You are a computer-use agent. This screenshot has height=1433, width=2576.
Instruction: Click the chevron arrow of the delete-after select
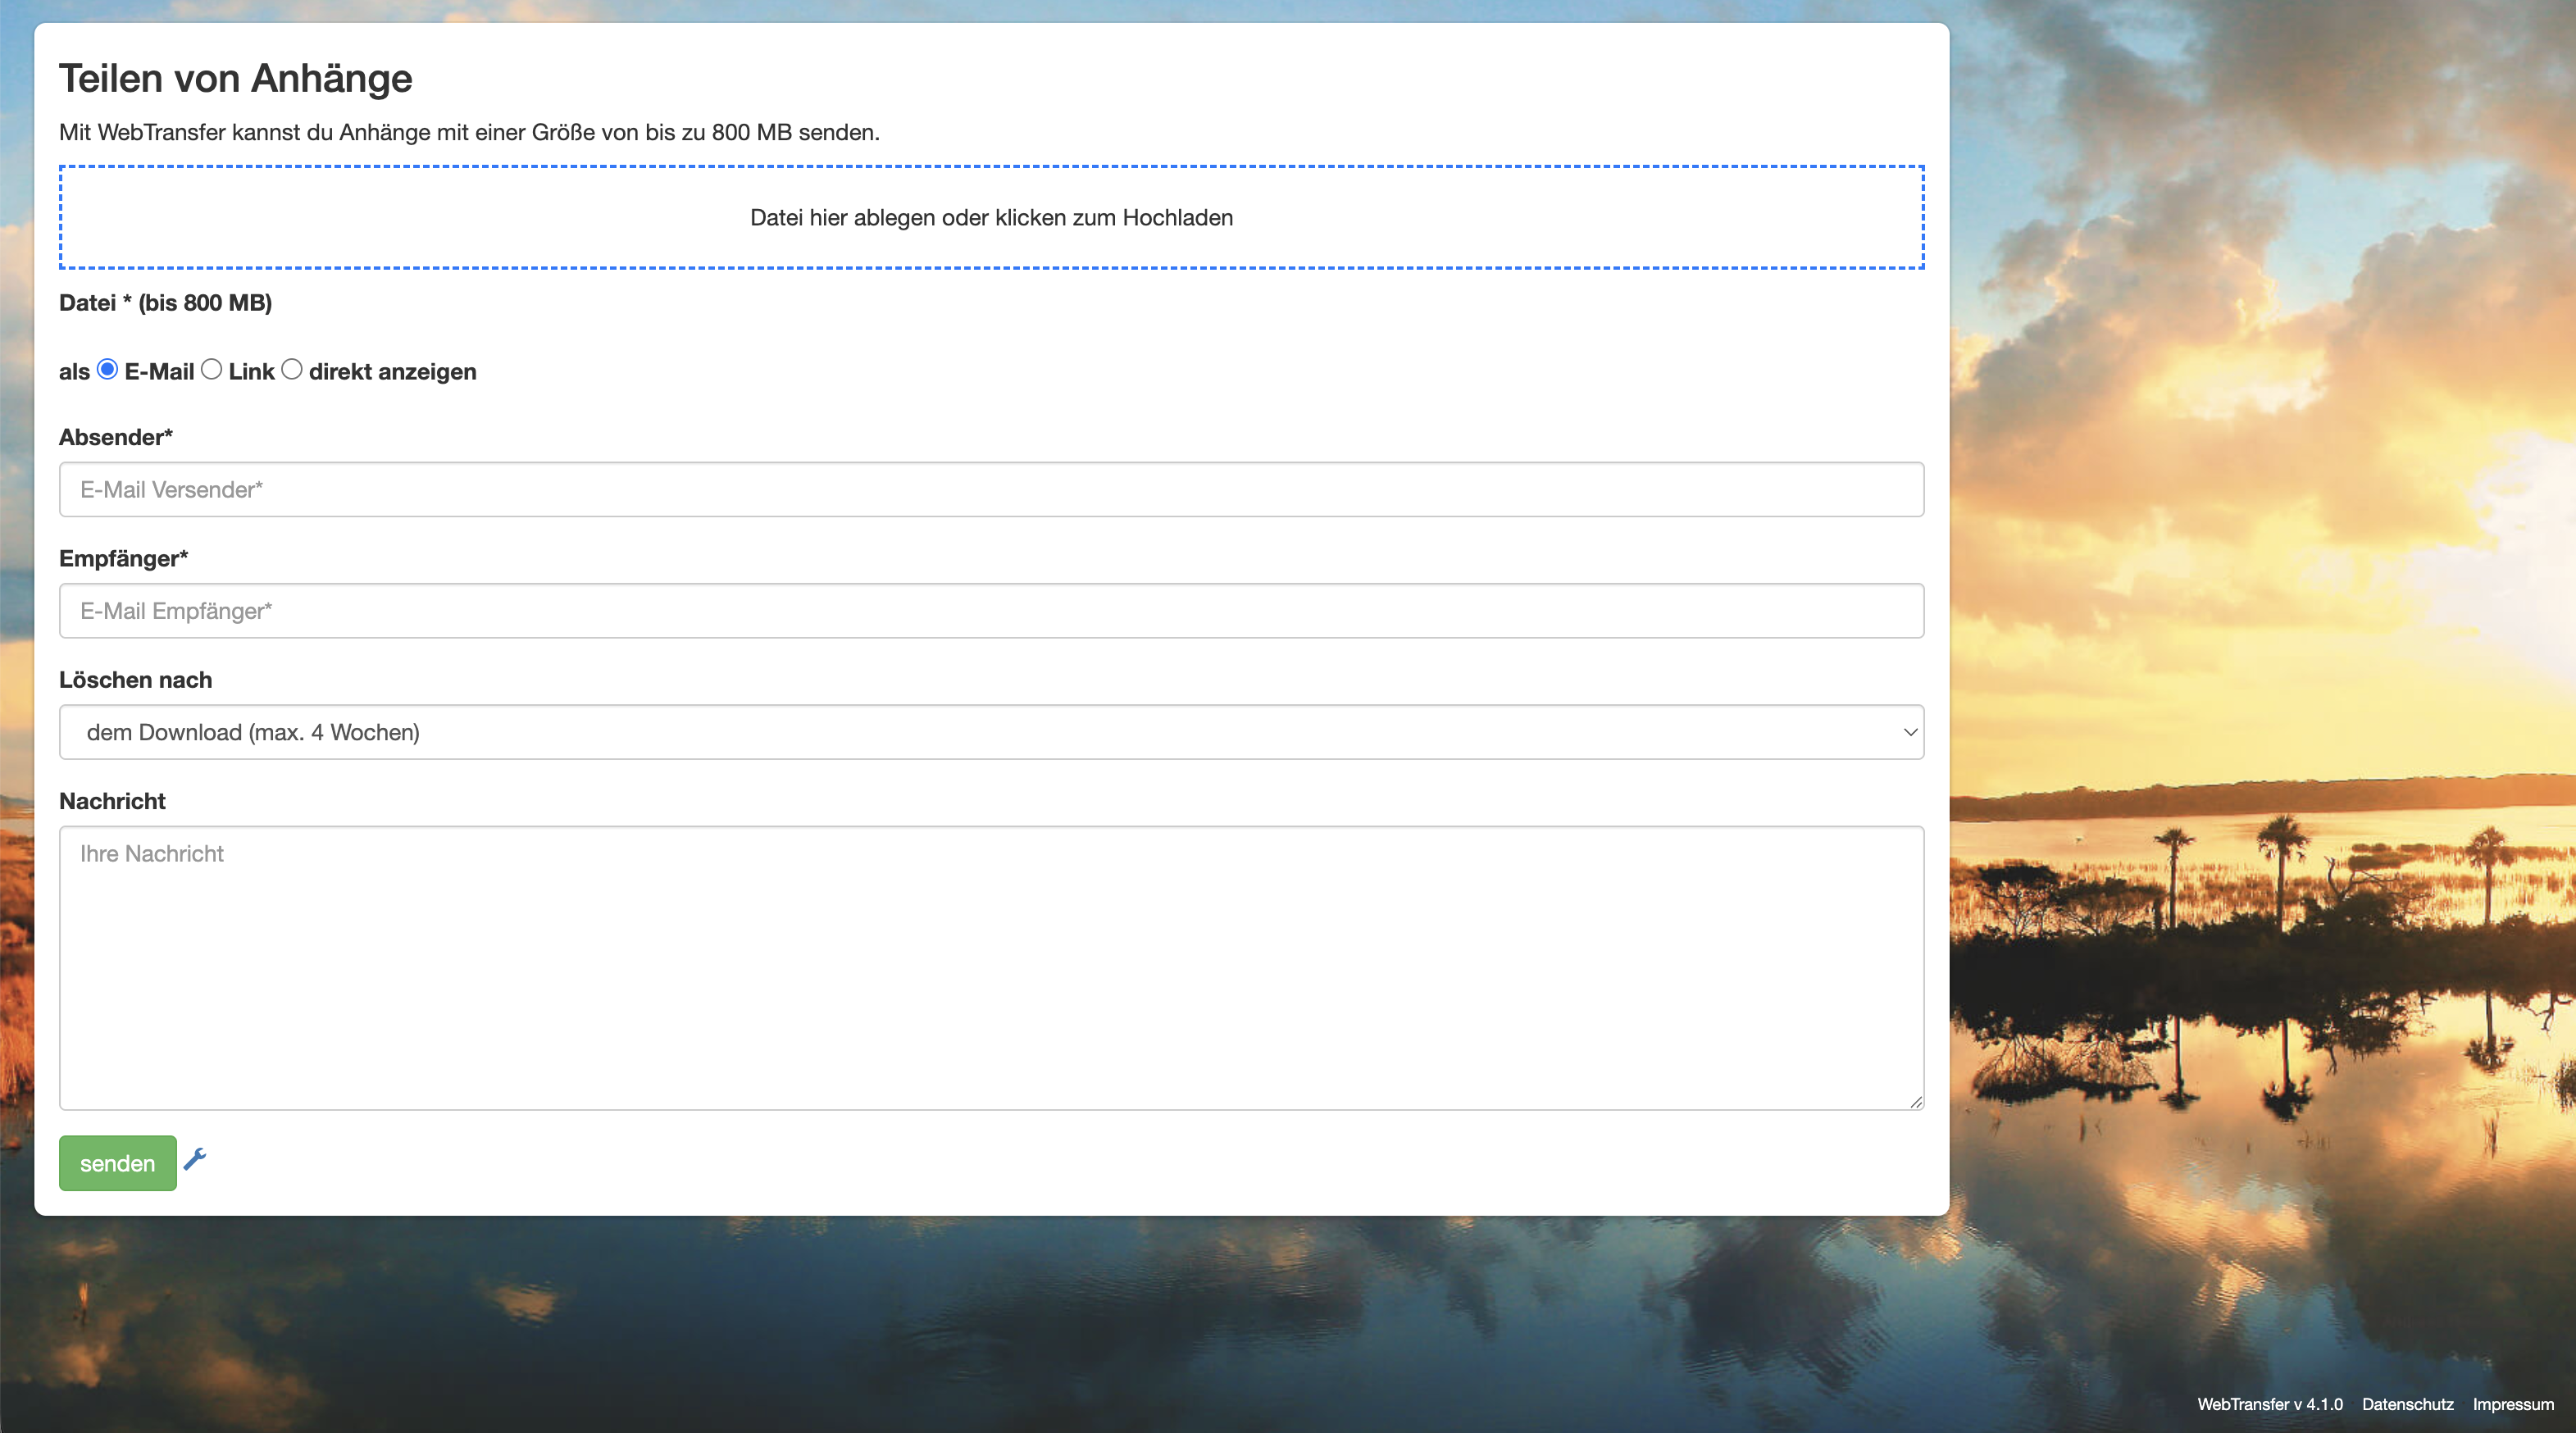(x=1910, y=732)
